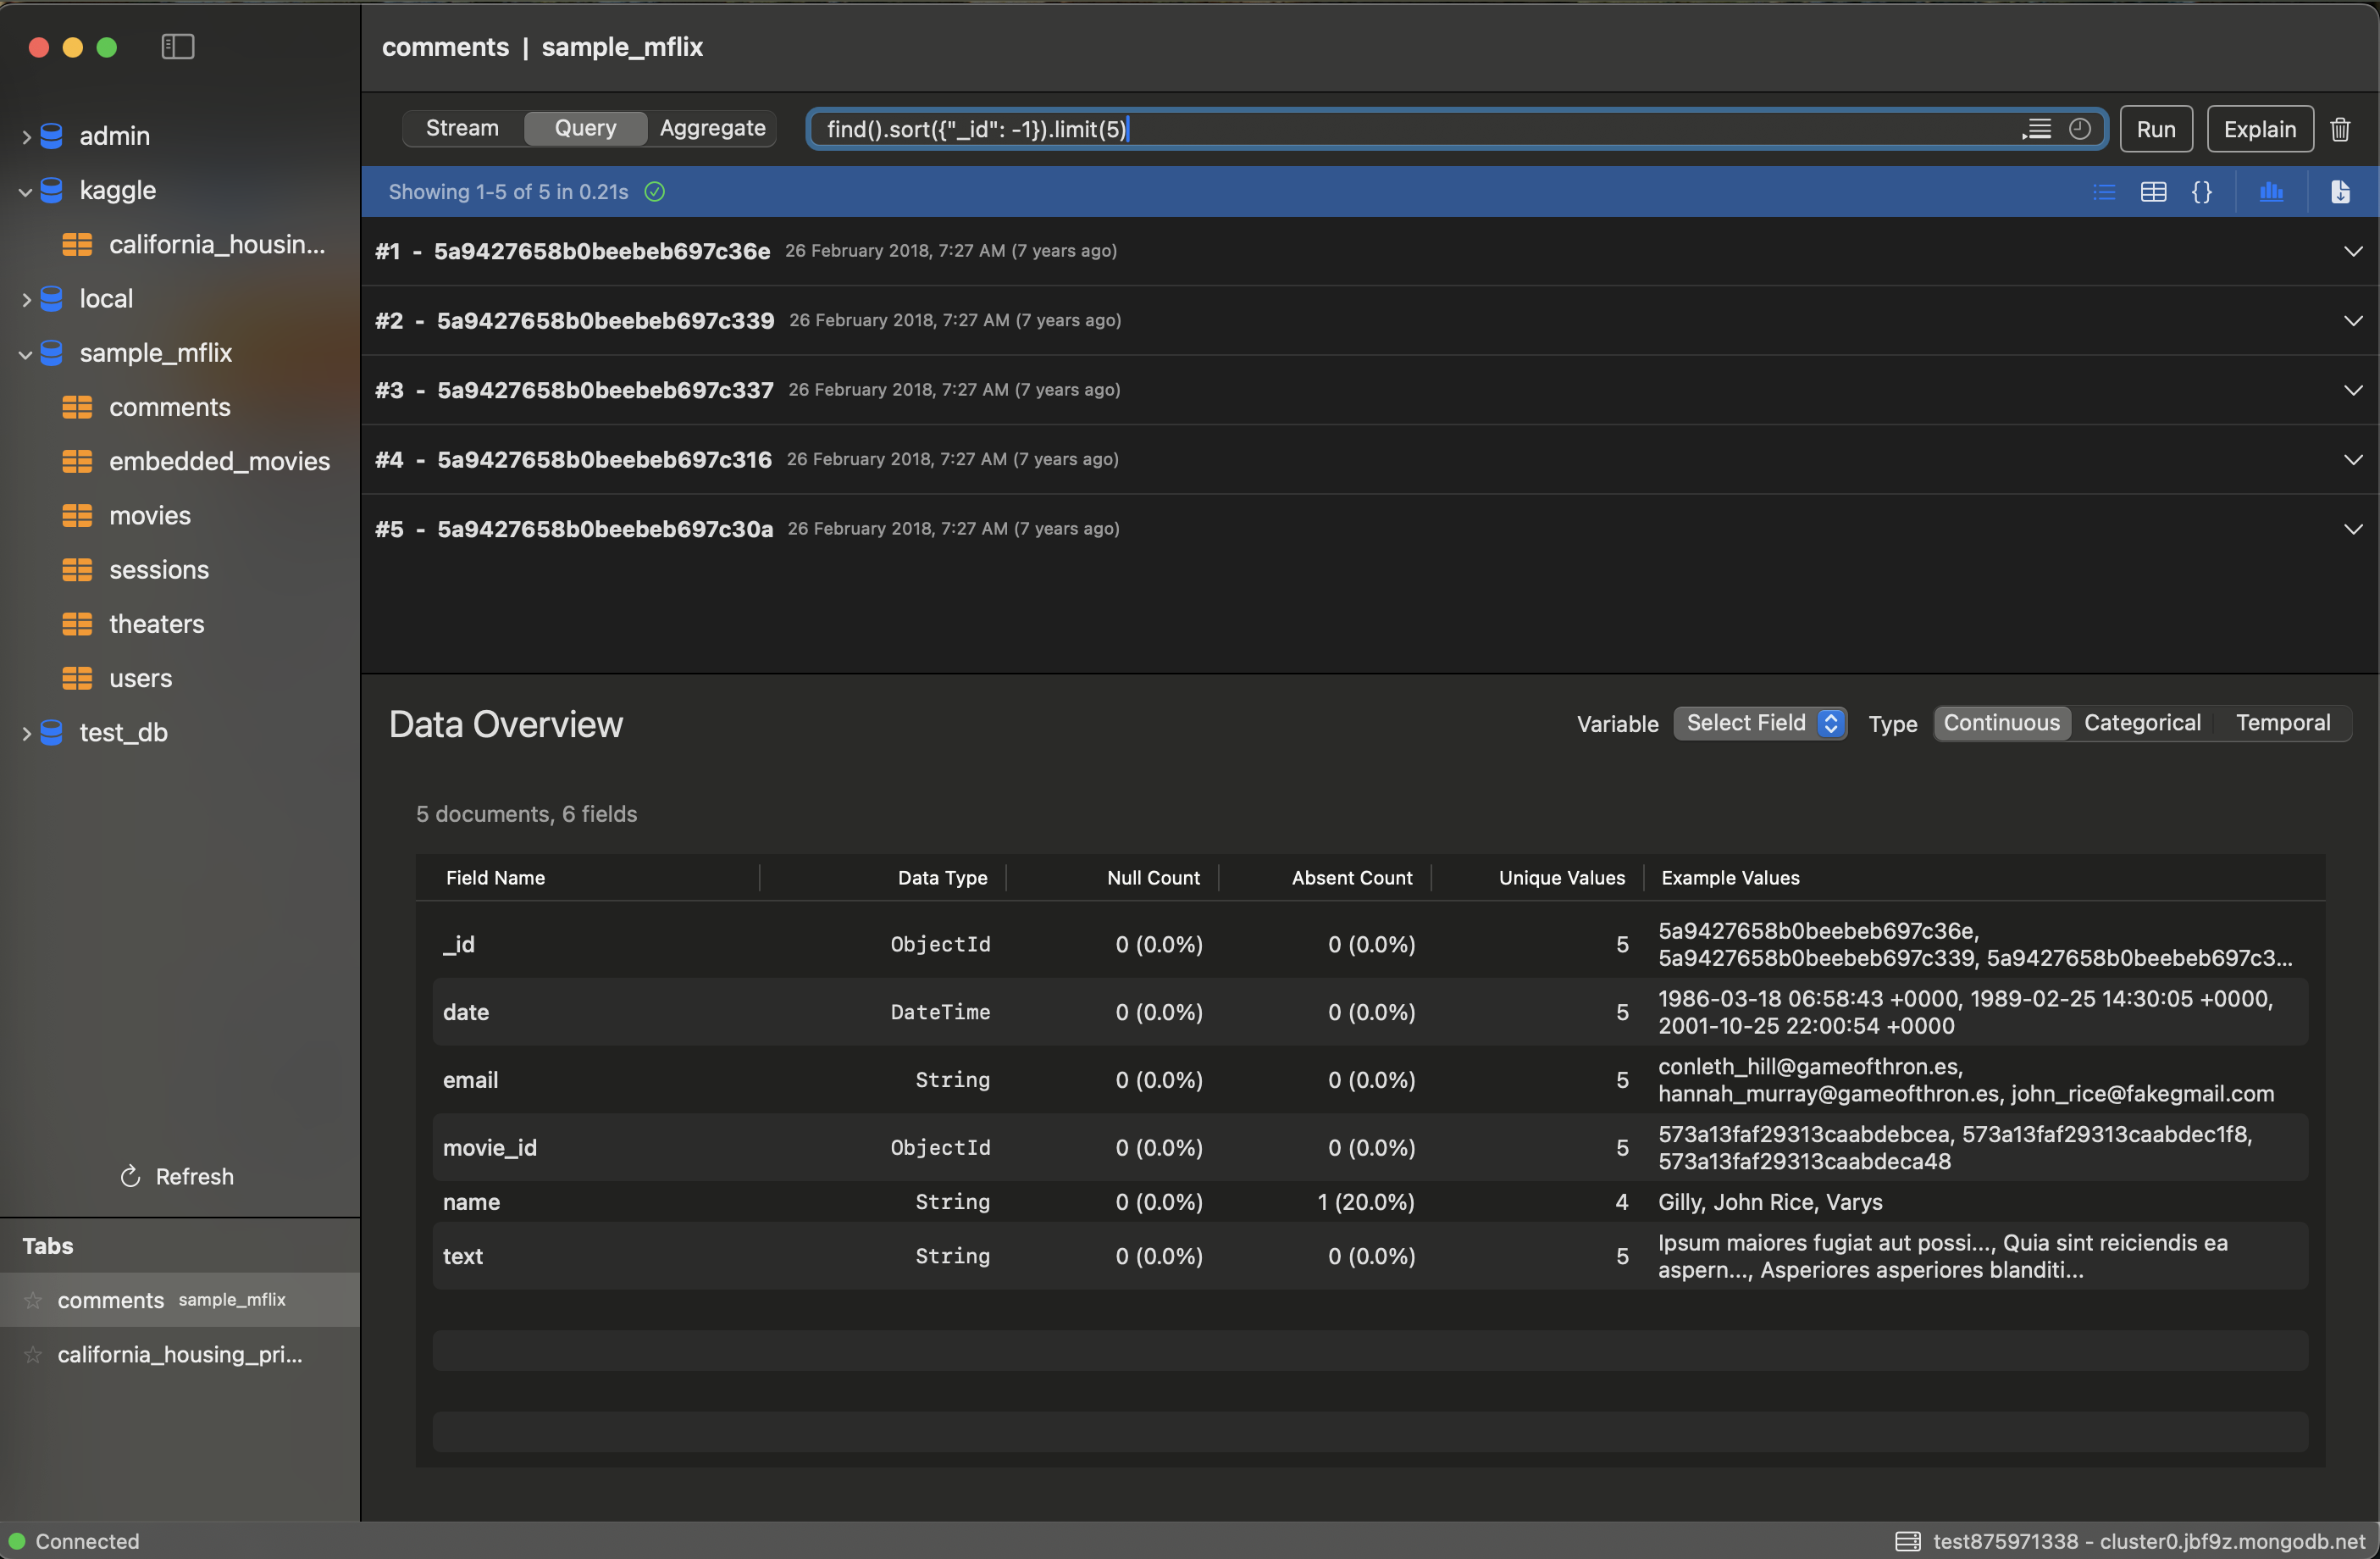2380x1559 pixels.
Task: Click the connection server icon in status bar
Action: [x=1908, y=1541]
